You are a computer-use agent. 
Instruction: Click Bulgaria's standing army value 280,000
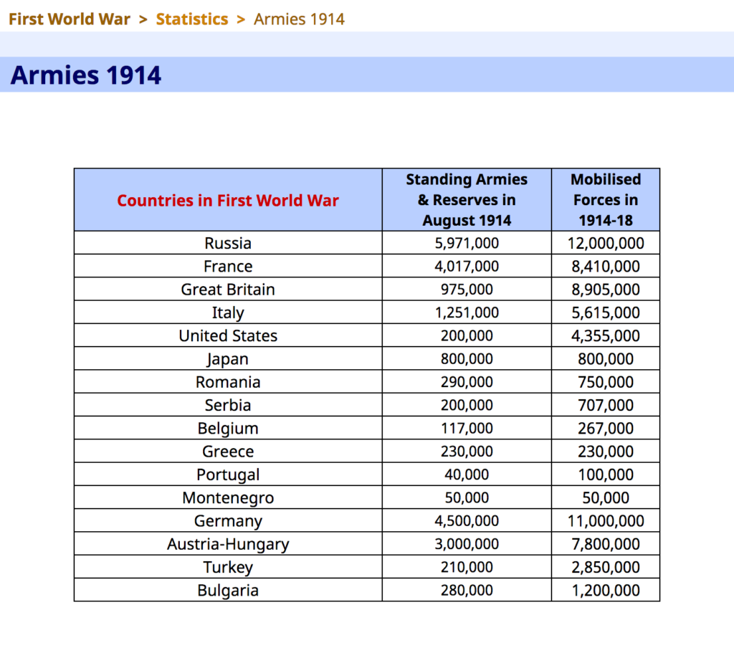tap(467, 591)
